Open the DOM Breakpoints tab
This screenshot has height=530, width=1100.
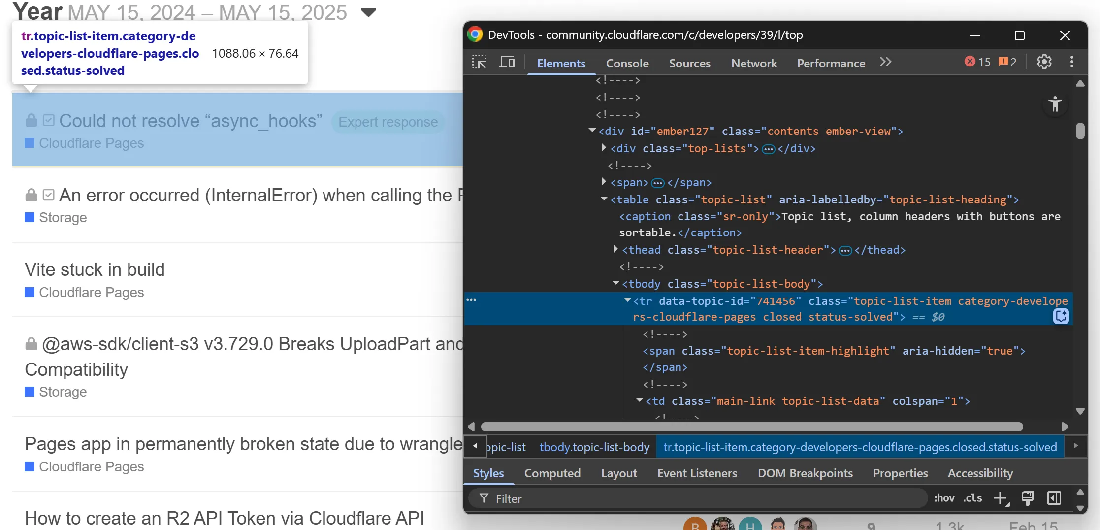click(x=805, y=473)
